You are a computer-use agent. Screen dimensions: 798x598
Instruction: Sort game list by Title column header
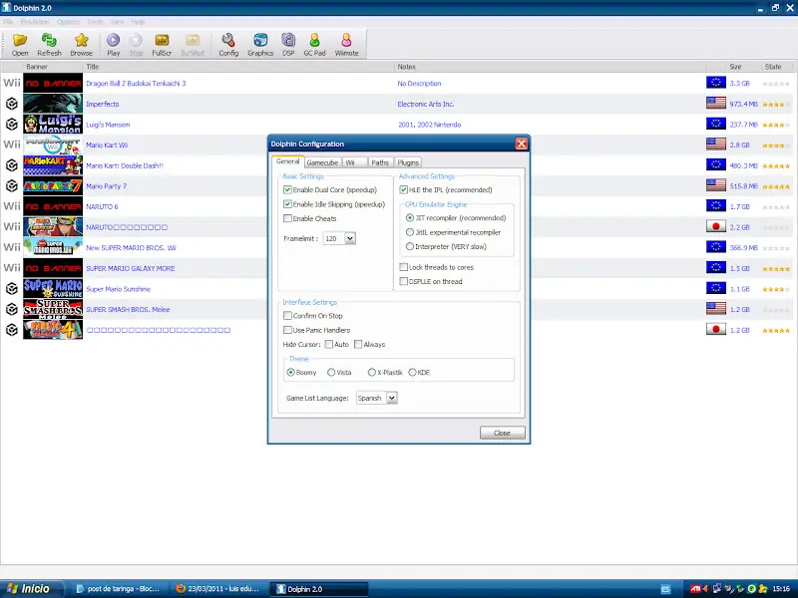click(x=239, y=67)
